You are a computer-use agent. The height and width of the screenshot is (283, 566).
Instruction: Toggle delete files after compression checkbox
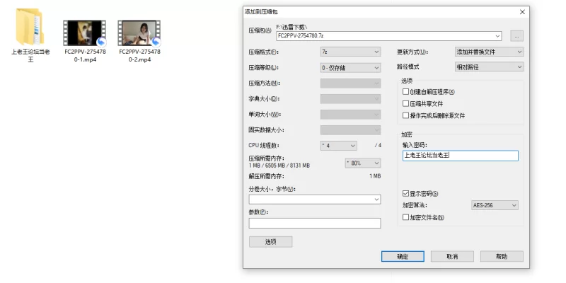(405, 115)
